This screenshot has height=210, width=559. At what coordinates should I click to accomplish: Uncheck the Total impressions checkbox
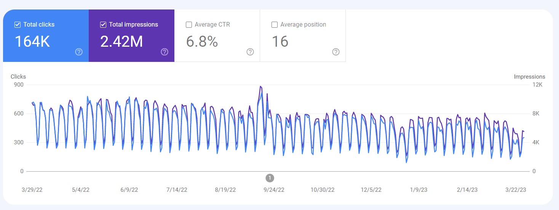pos(103,25)
